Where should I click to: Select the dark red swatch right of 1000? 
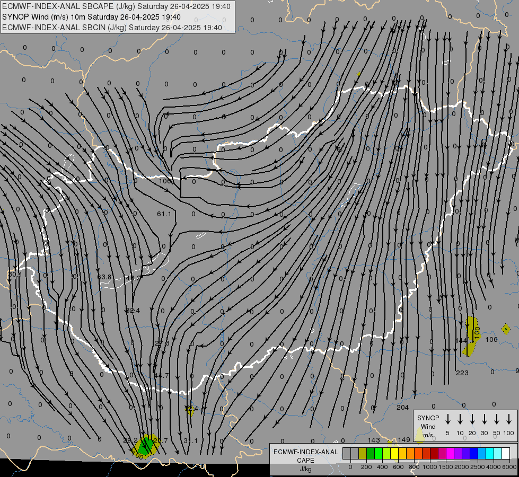(x=434, y=454)
